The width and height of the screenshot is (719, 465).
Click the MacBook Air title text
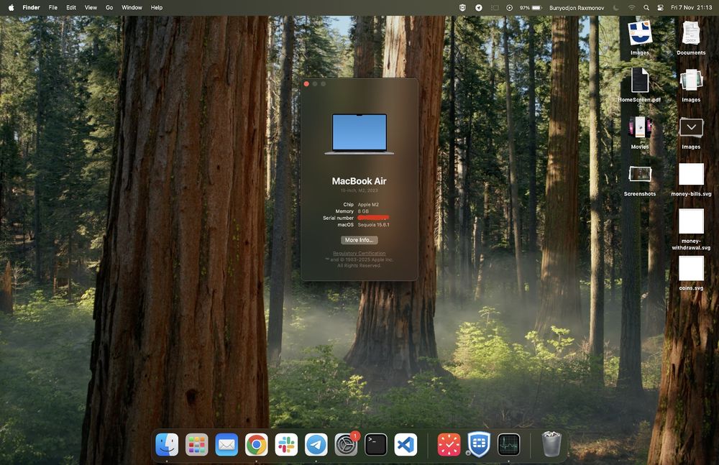pyautogui.click(x=359, y=181)
